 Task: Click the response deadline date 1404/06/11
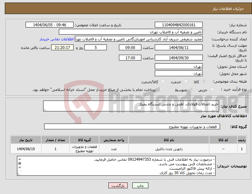coord(178,48)
